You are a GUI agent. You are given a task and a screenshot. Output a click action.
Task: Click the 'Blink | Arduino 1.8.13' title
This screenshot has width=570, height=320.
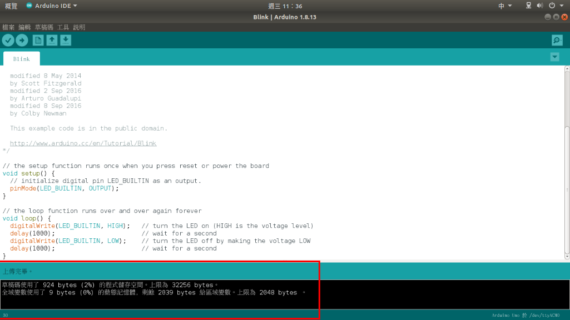point(285,17)
